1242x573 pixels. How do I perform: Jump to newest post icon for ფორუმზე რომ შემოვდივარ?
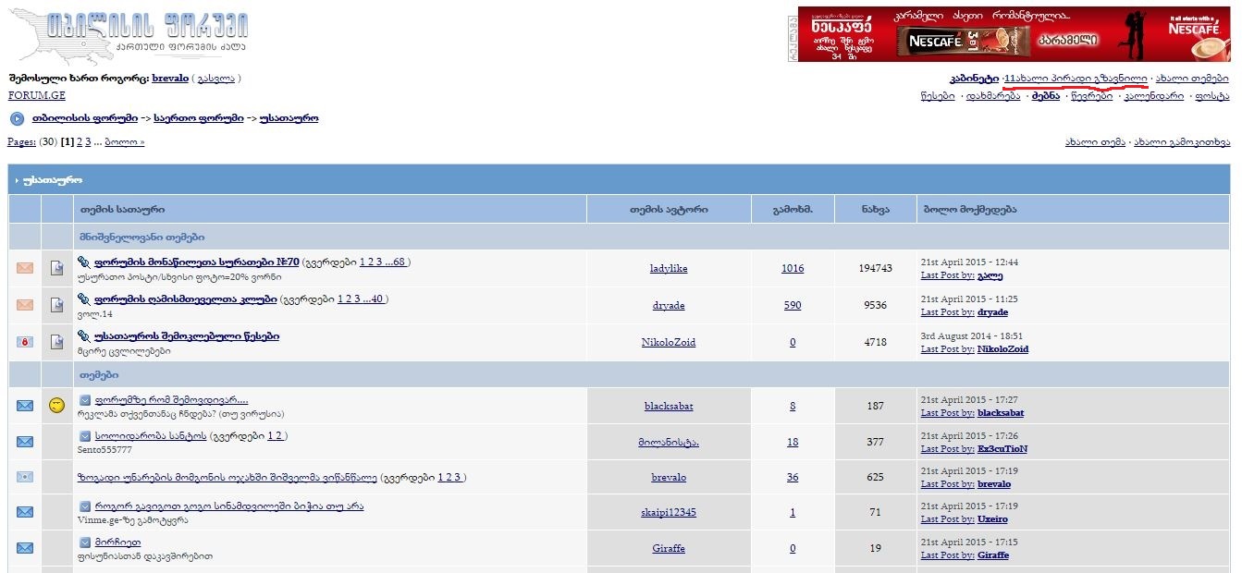pos(84,400)
